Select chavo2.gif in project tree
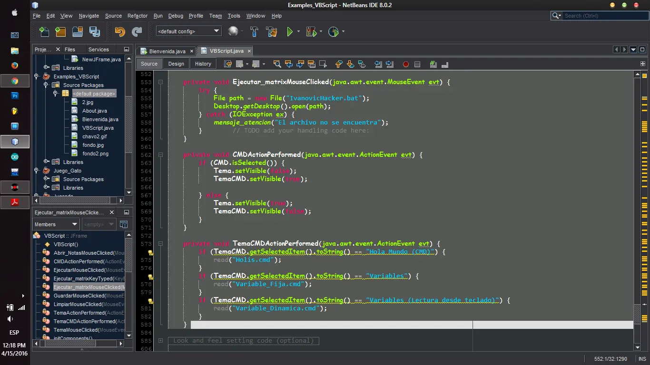The width and height of the screenshot is (650, 365). tap(94, 136)
